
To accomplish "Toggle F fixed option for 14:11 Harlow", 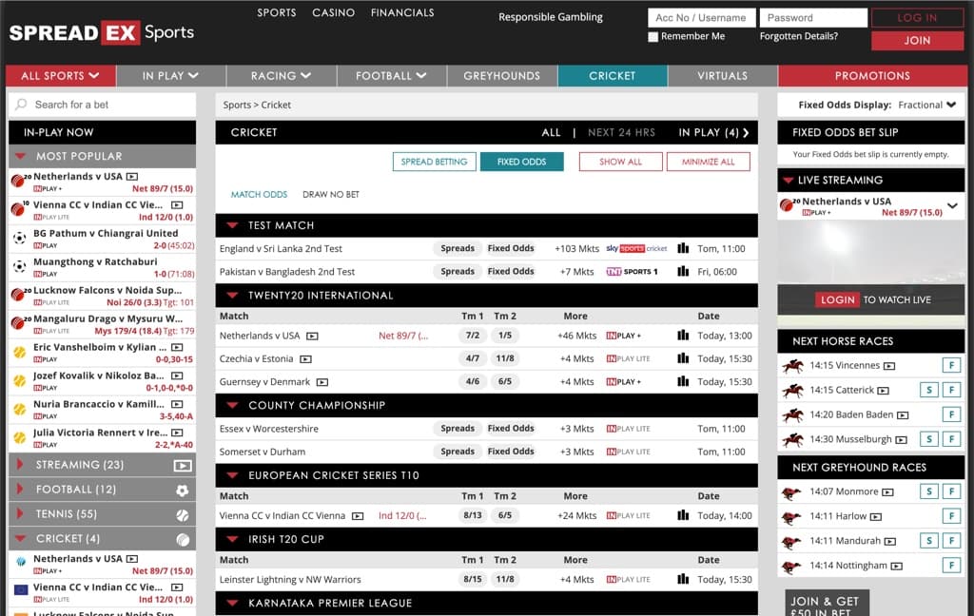I will pos(951,516).
